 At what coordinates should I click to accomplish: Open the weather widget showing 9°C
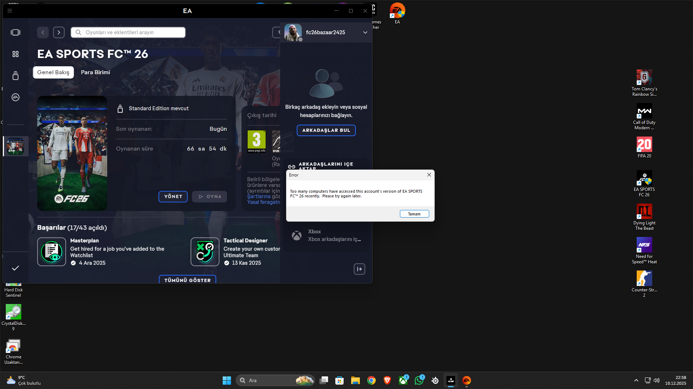[24, 380]
